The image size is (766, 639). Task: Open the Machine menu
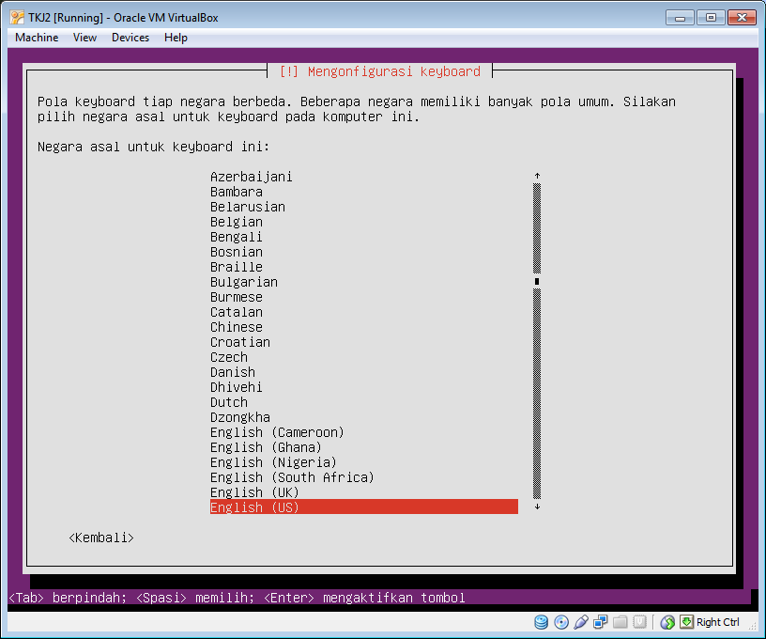point(36,38)
